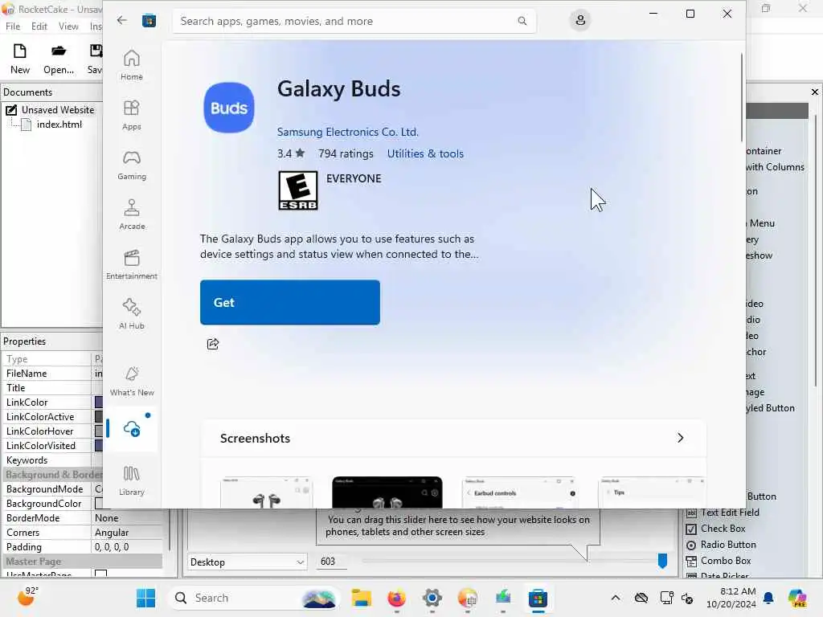Close the RocketCake right side panel
Image resolution: width=823 pixels, height=617 pixels.
coord(815,92)
